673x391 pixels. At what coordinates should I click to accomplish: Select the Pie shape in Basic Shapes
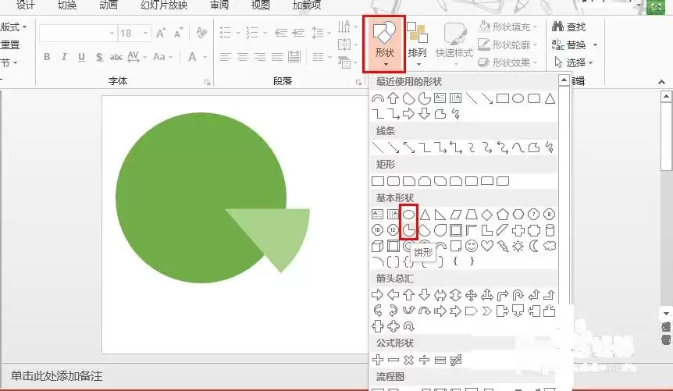(x=408, y=230)
